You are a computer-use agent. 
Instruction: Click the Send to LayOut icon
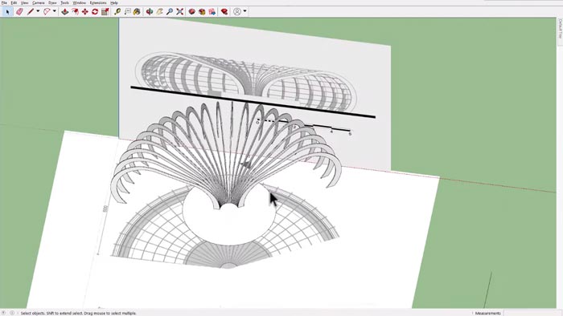(x=212, y=12)
